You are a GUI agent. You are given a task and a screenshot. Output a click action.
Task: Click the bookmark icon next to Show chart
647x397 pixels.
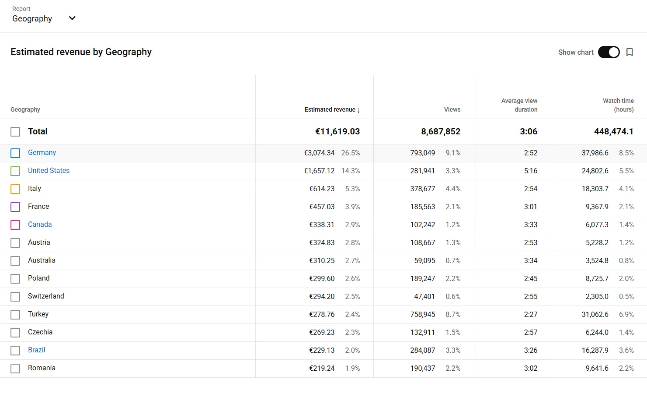630,52
